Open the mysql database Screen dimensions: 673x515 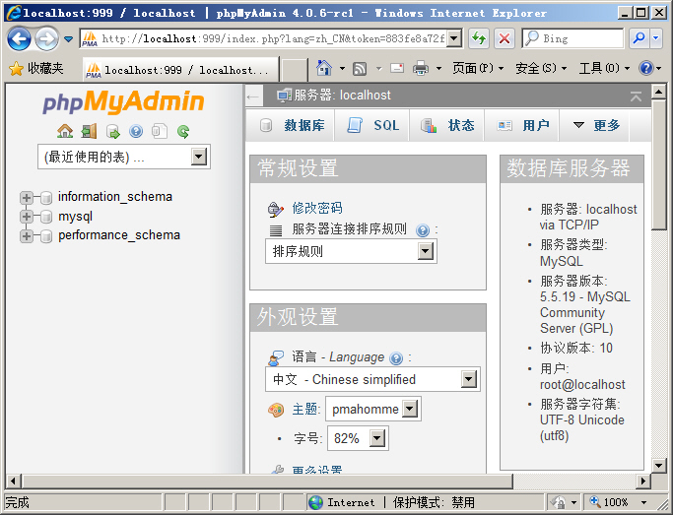75,217
